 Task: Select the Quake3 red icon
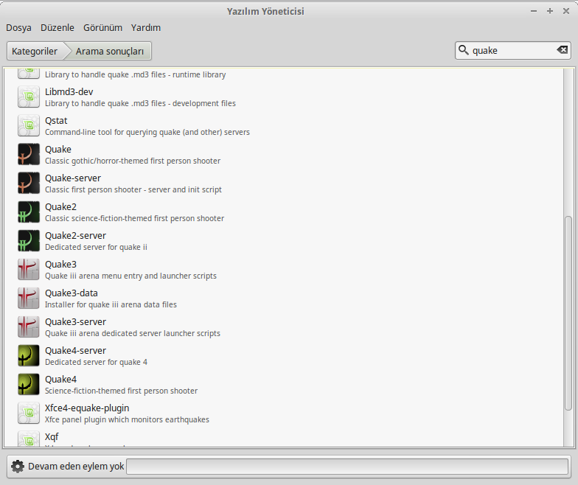(x=28, y=270)
